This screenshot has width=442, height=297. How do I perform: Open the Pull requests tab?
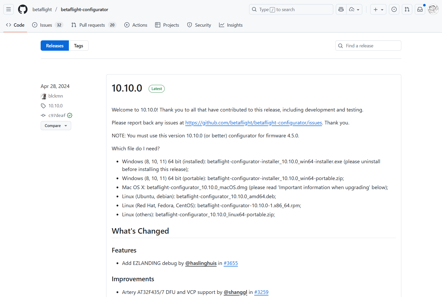tap(94, 25)
